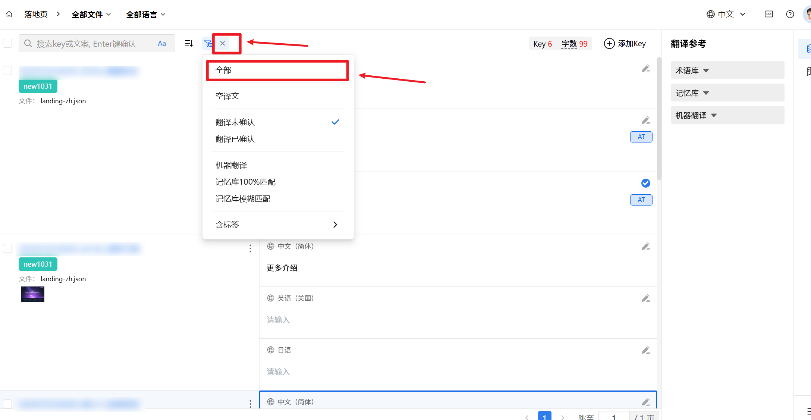Image resolution: width=811 pixels, height=420 pixels.
Task: Check the select-all checkbox beside search
Action: pos(7,44)
